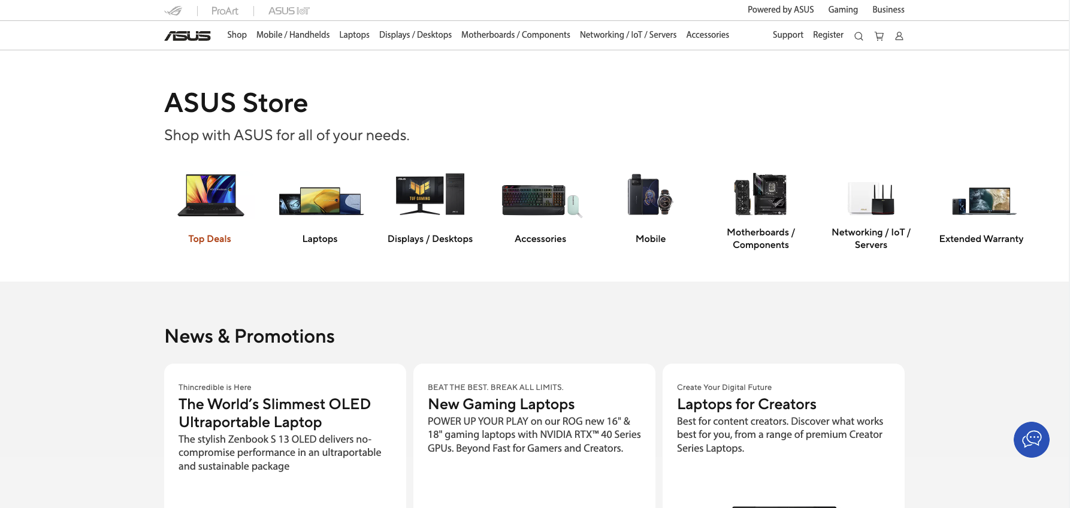Open the shopping cart icon
1070x508 pixels.
[x=879, y=36]
